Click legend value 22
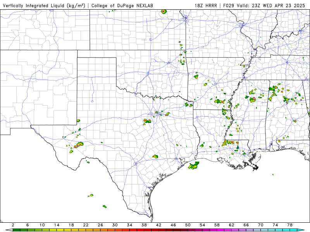Image resolution: width=310 pixels, height=232 pixels. pyautogui.click(x=86, y=225)
